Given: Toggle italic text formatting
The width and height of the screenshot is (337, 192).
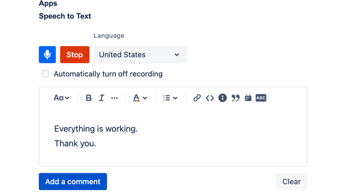Looking at the screenshot, I should [x=101, y=98].
